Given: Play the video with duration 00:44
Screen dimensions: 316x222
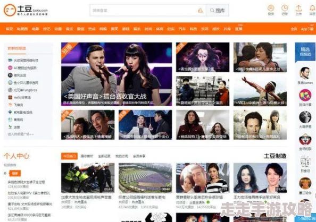Looking at the screenshot, I should click(145, 178).
